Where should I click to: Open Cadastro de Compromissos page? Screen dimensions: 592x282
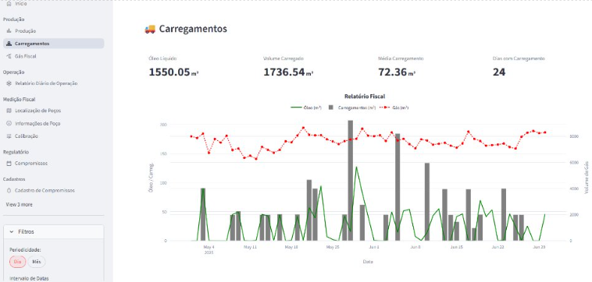(45, 191)
